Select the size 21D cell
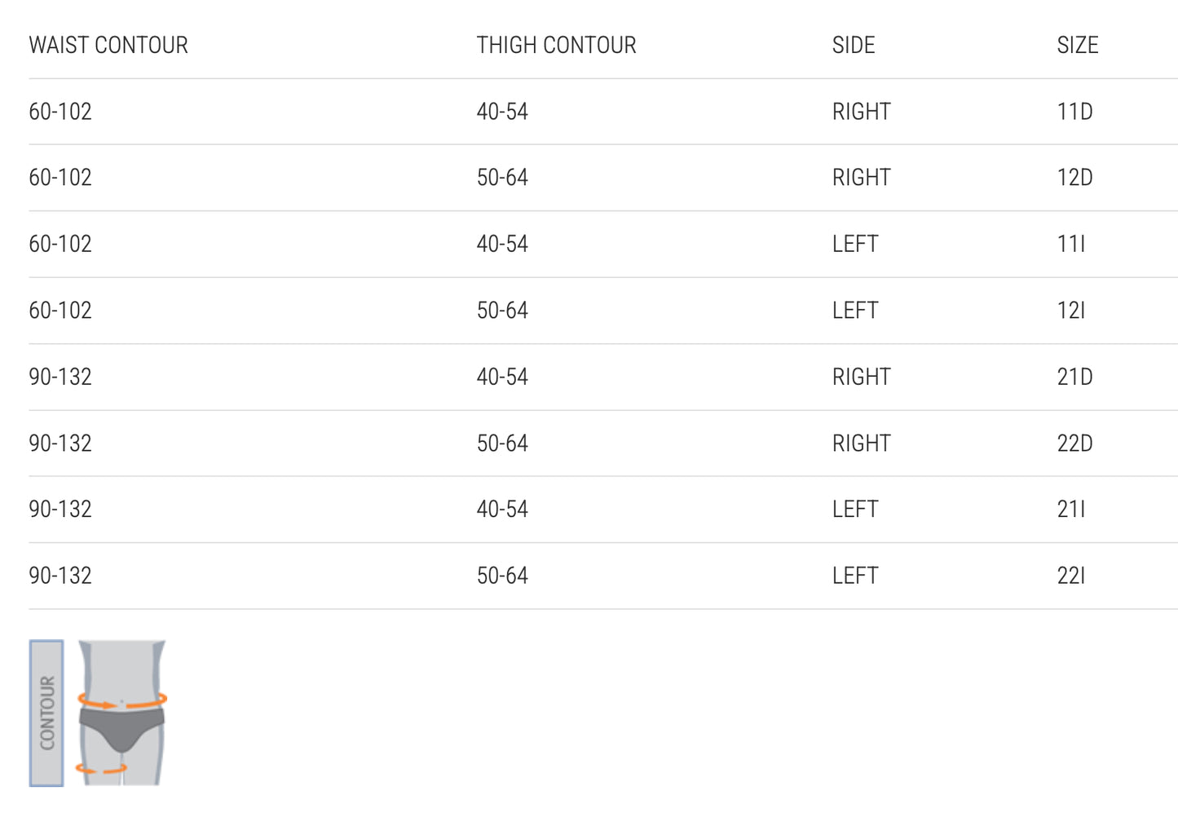1178x826 pixels. click(1074, 377)
